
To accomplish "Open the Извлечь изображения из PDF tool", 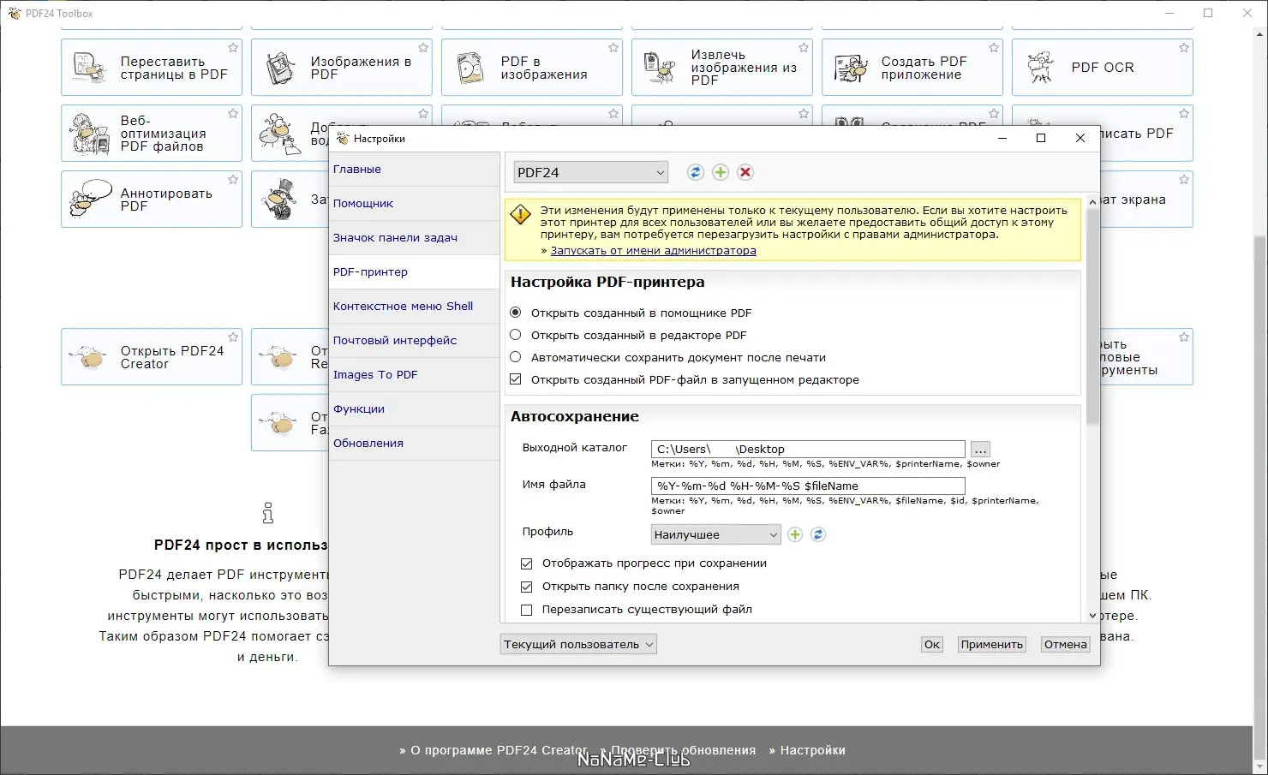I will [x=722, y=68].
